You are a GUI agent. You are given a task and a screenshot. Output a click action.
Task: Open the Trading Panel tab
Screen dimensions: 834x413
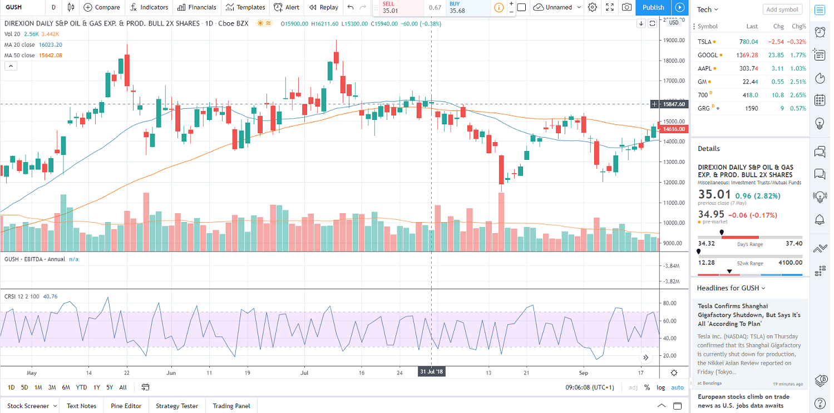click(x=231, y=406)
